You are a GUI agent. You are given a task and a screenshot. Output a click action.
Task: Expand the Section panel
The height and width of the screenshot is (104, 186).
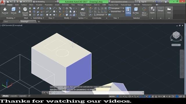[x=82, y=18]
